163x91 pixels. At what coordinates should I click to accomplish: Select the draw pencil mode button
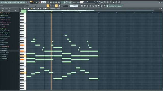click(53, 6)
